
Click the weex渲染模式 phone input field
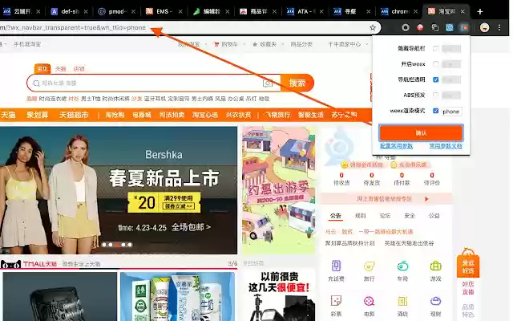pyautogui.click(x=451, y=112)
